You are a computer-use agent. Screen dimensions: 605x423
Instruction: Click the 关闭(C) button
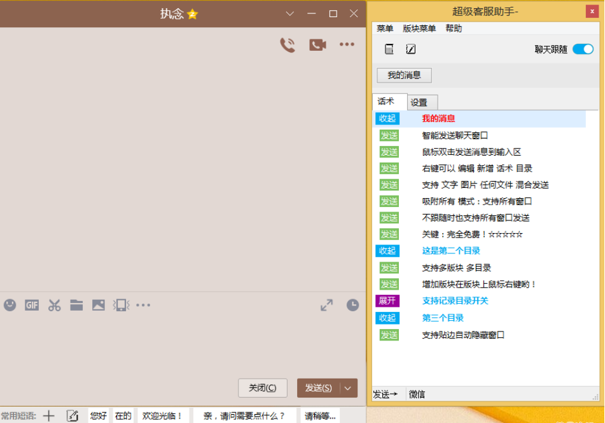[262, 387]
